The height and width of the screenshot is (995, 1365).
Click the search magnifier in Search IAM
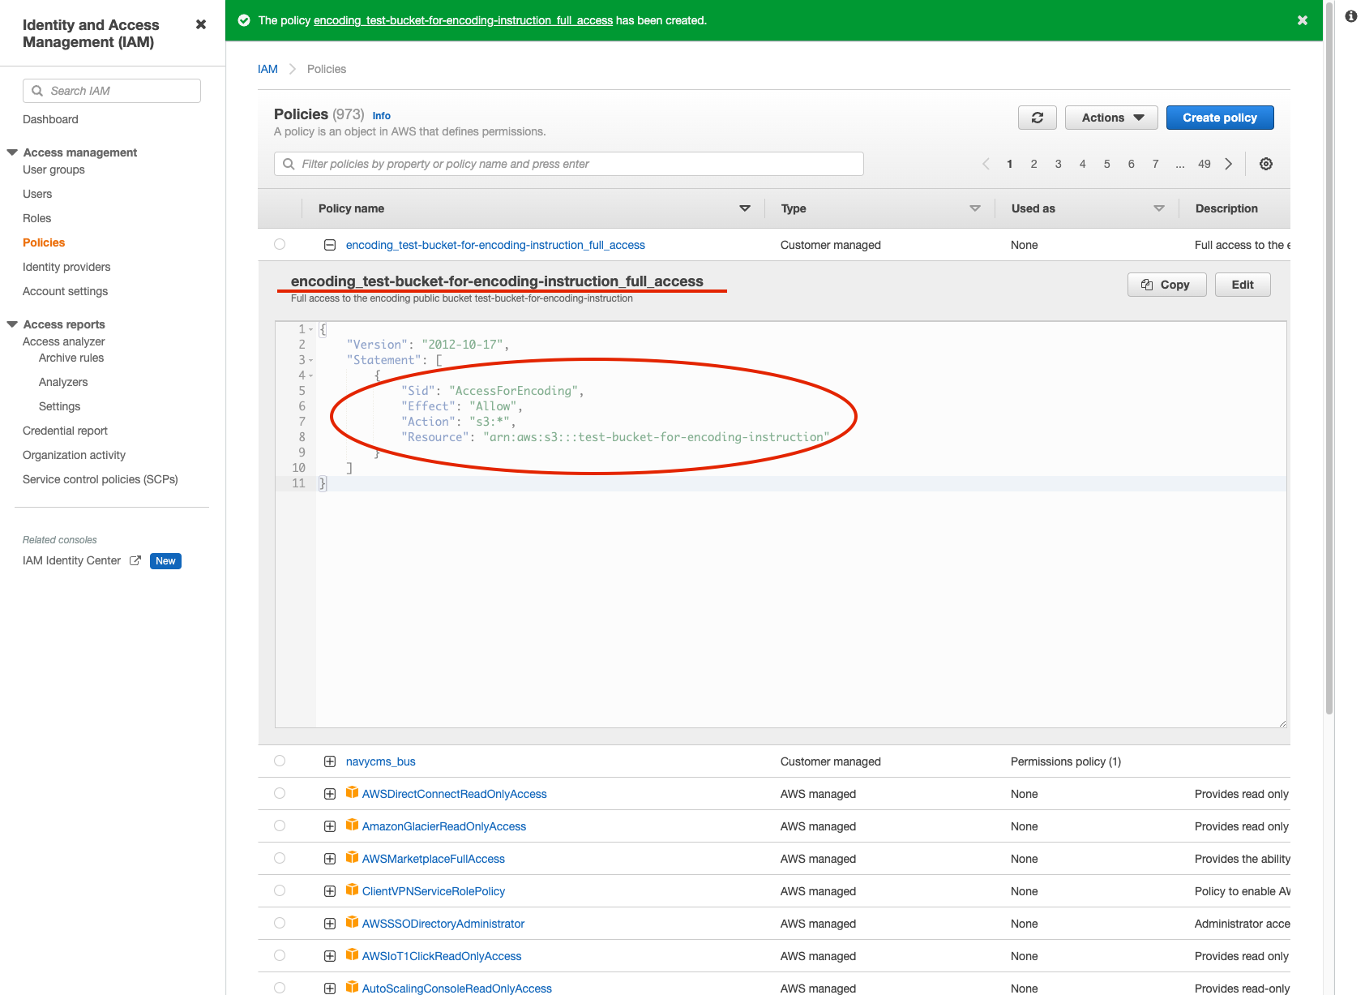click(37, 91)
